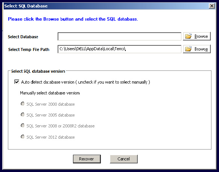
Task: Select SQL Server 2012 database radio option
Action: 23,137
